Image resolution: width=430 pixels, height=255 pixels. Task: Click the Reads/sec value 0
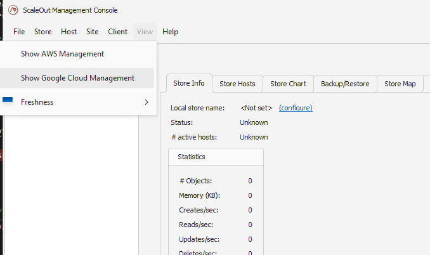(x=250, y=225)
